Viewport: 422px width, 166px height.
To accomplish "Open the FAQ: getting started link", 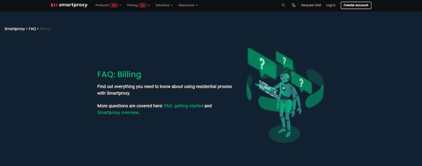I will [183, 106].
